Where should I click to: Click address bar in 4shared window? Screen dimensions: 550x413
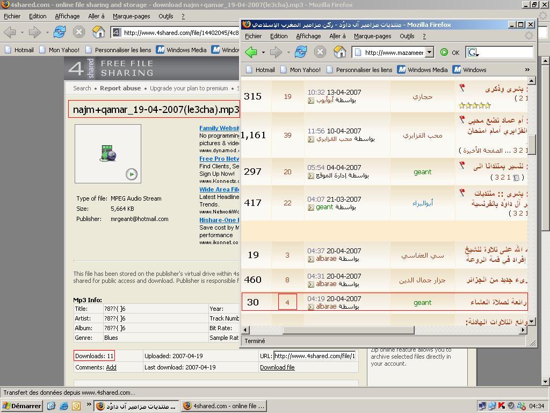[176, 33]
